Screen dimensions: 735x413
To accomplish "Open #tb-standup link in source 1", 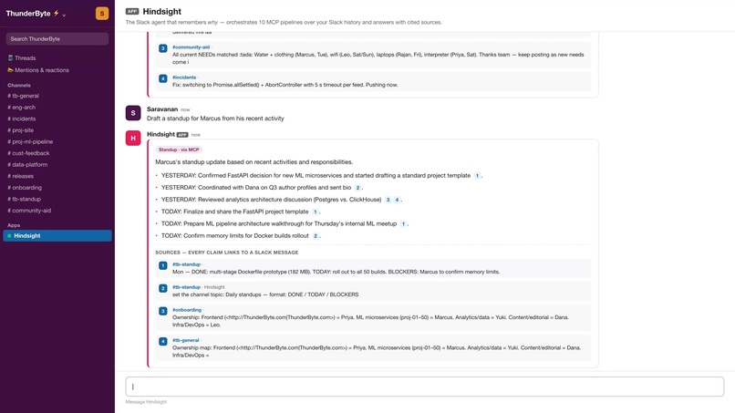I will (186, 264).
